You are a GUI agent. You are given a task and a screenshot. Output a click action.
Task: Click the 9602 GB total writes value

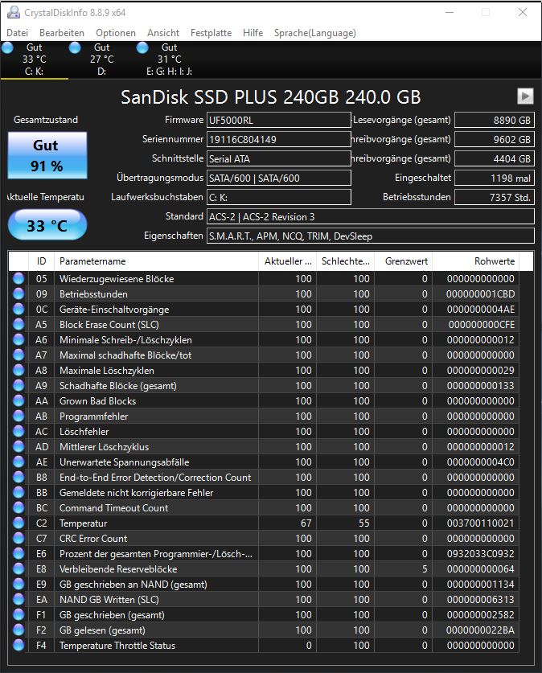(495, 139)
